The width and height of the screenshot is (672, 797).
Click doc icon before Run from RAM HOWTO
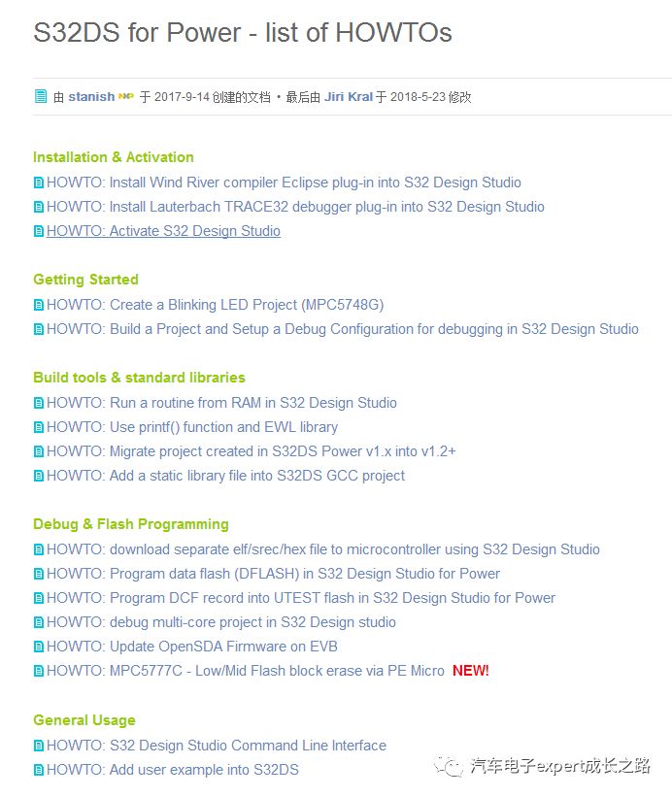39,403
